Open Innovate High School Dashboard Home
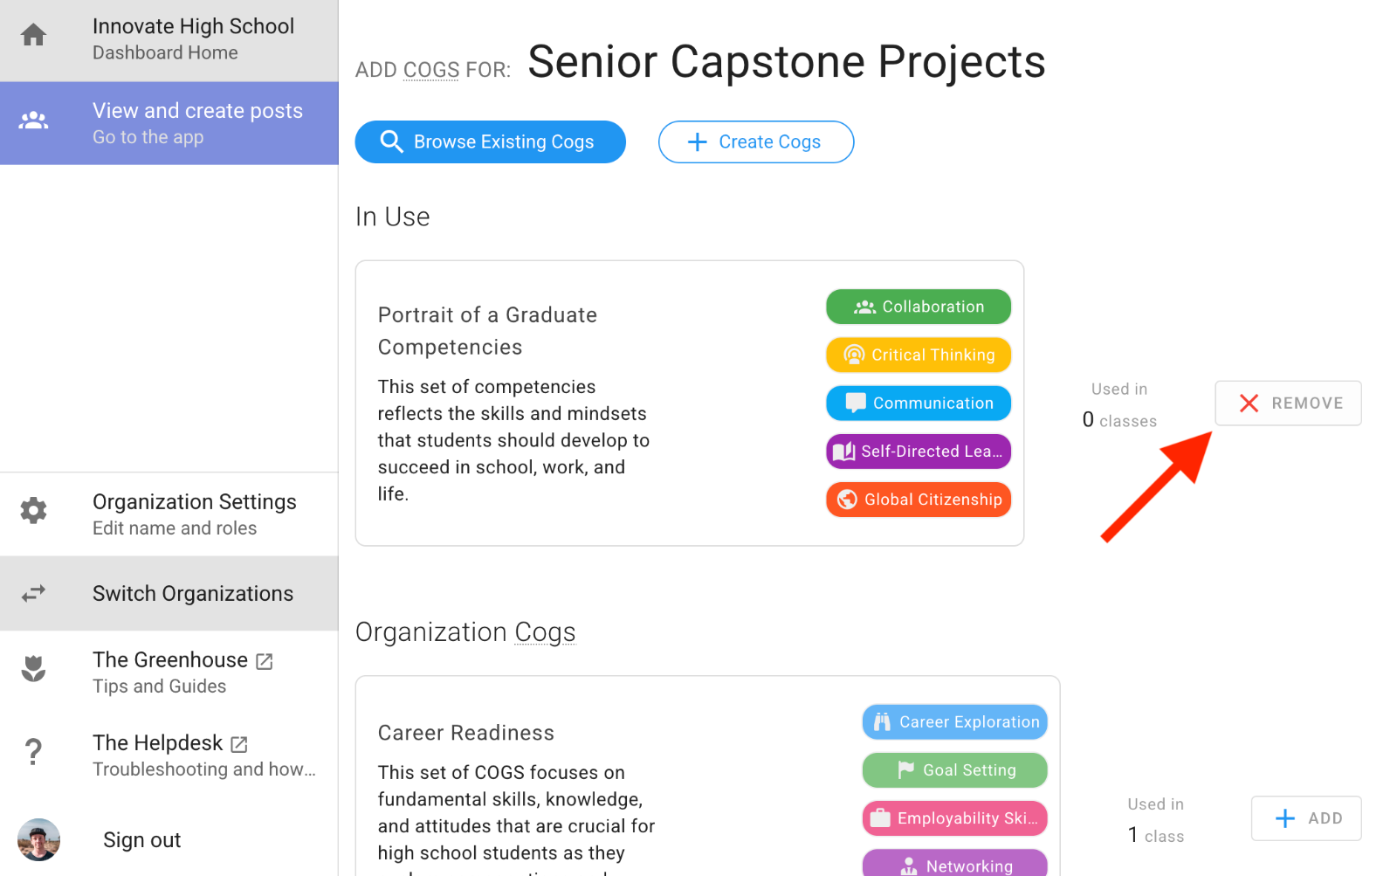Screen dimensions: 1397x876 coord(193,39)
